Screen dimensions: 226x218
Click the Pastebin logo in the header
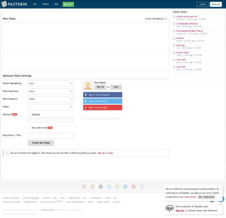(x=14, y=4)
